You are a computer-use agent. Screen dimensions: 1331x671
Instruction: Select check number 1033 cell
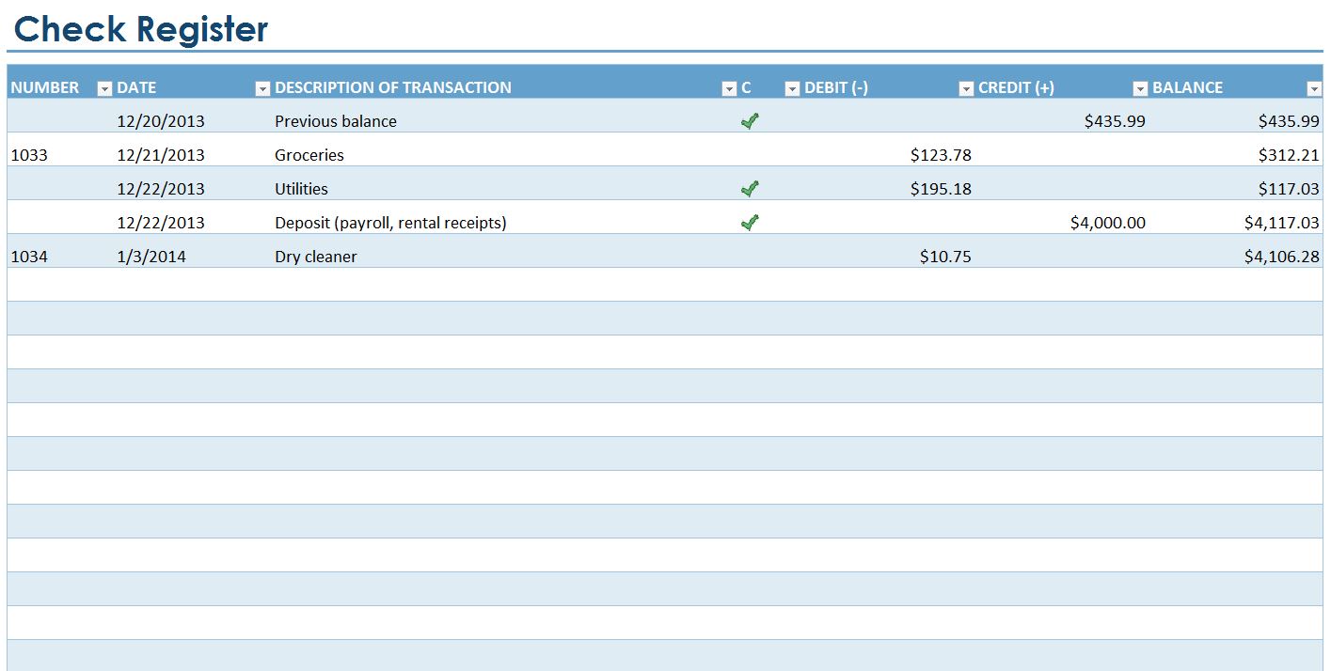pyautogui.click(x=31, y=154)
